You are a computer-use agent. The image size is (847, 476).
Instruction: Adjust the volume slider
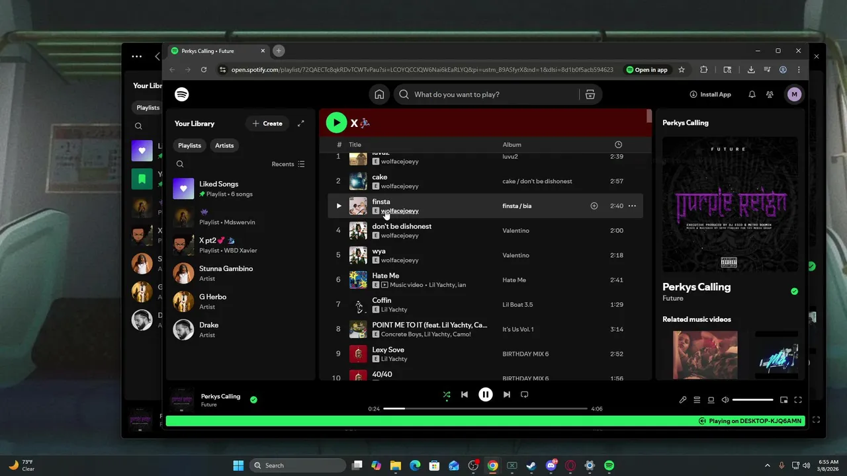point(752,400)
